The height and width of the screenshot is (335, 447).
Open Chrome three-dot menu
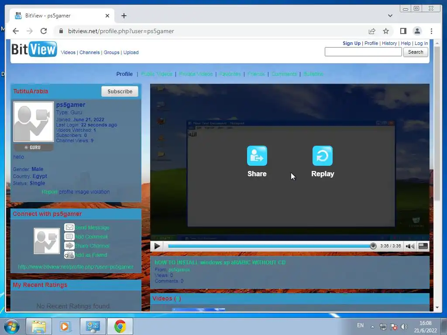click(x=431, y=31)
